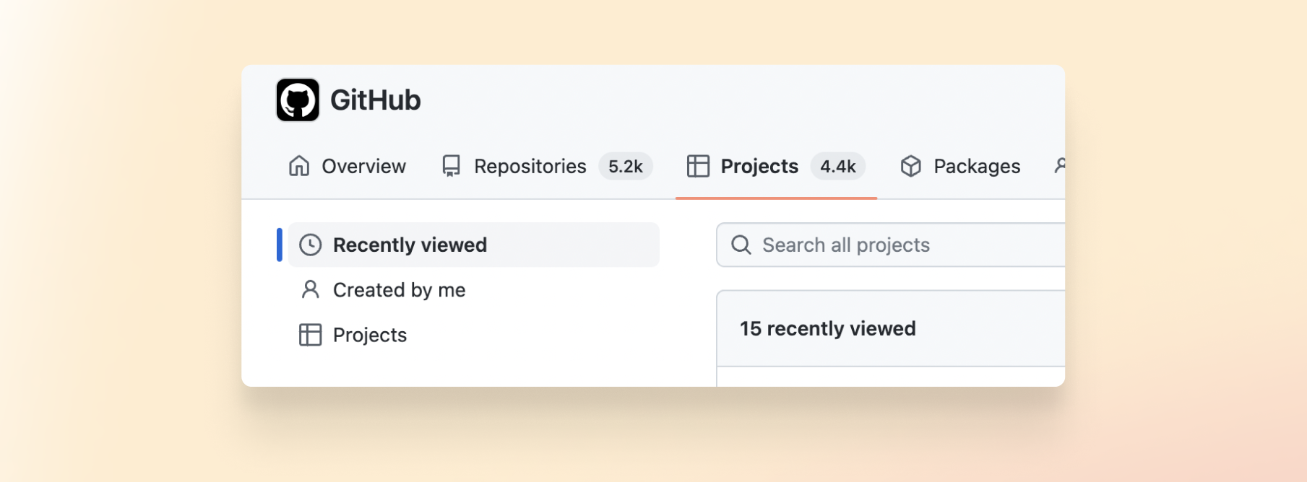Click the 5.2k repositories count badge

pos(625,166)
